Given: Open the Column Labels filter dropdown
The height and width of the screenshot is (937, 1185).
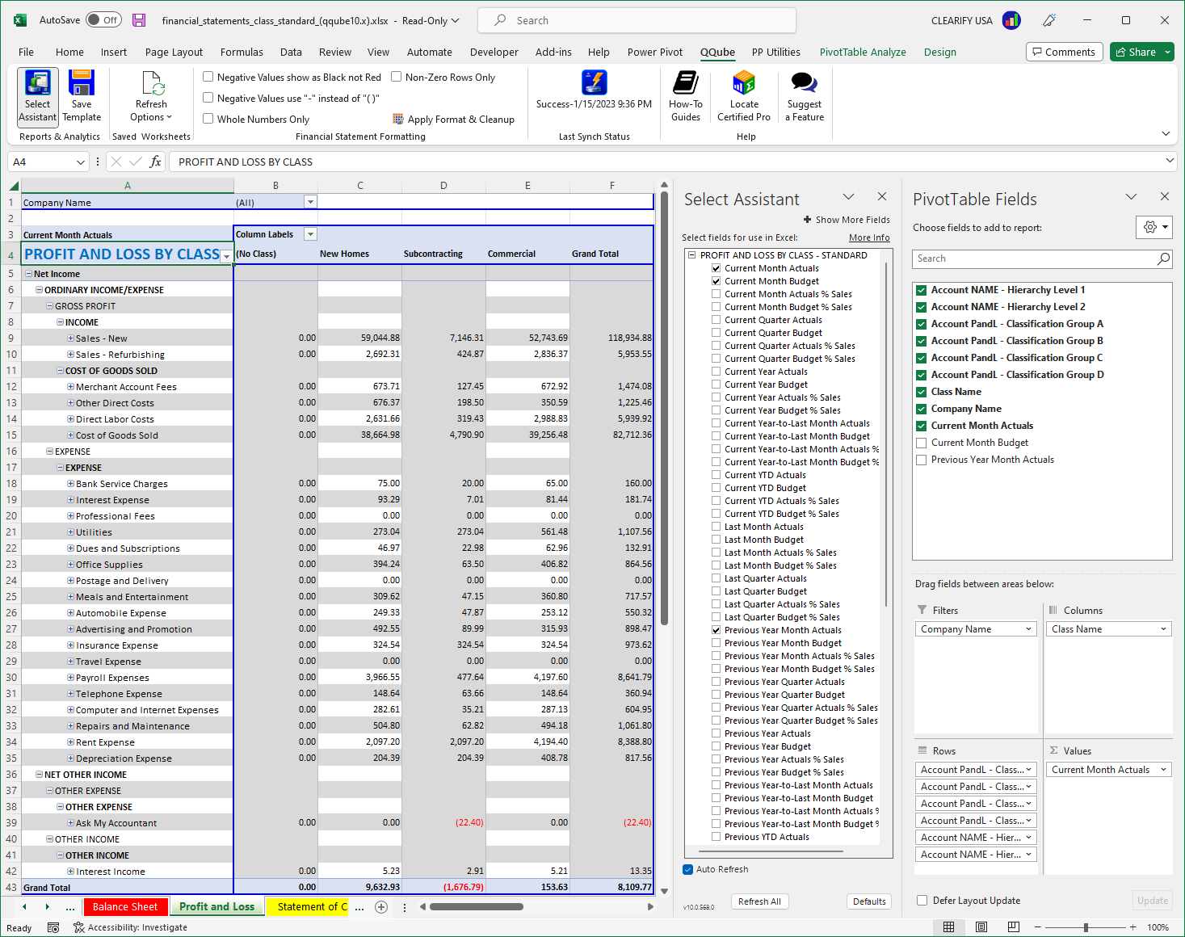Looking at the screenshot, I should coord(310,233).
